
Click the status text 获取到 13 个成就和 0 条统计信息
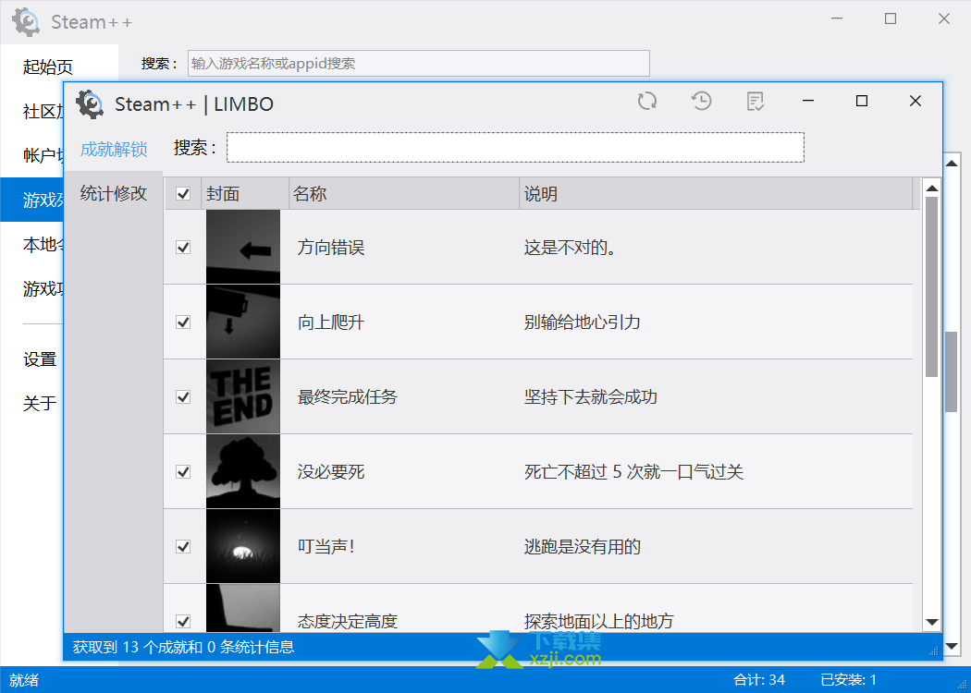coord(183,647)
